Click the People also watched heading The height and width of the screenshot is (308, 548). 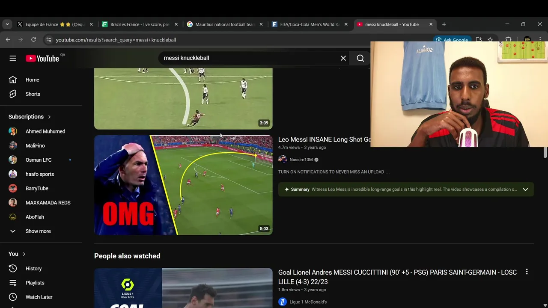[x=127, y=256]
